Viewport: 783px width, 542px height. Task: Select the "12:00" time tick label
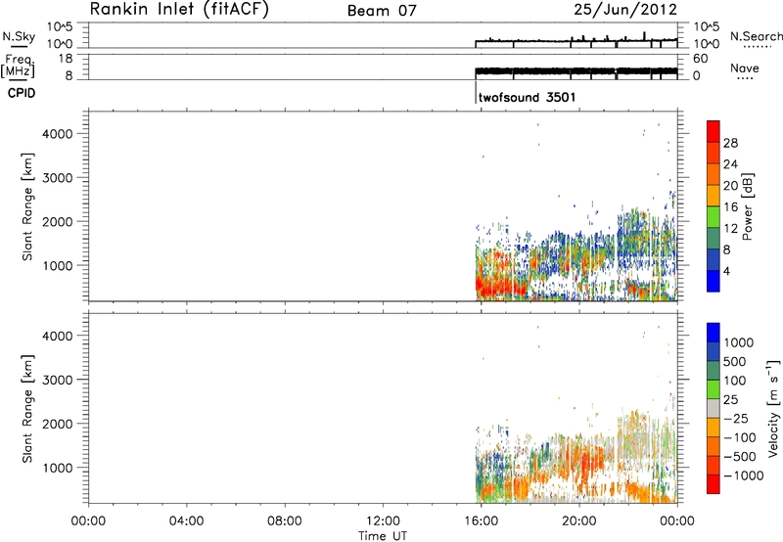(x=383, y=521)
